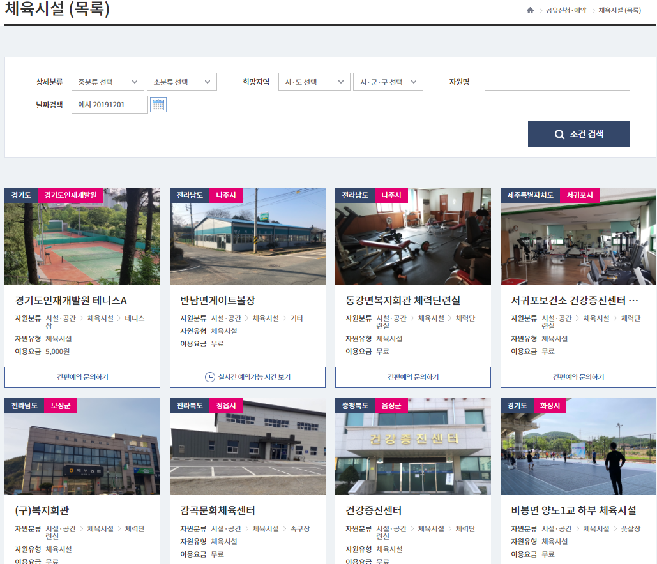The height and width of the screenshot is (564, 657).
Task: Click the 정읍시 pink region tag
Action: coord(226,405)
